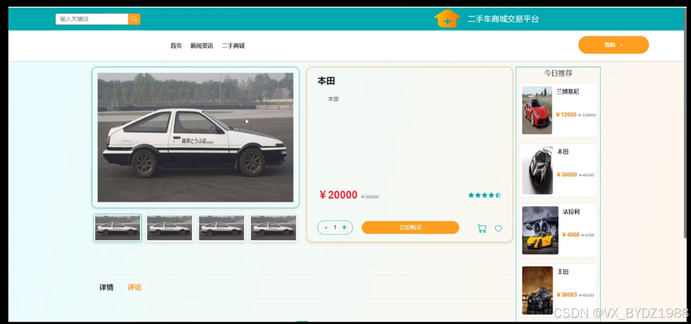Click the ¥20000 main price
This screenshot has height=324, width=691.
338,195
